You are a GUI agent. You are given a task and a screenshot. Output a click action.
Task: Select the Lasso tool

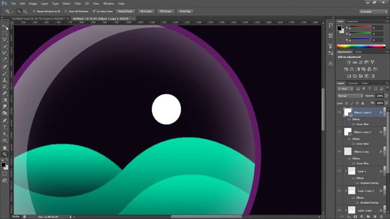click(5, 40)
